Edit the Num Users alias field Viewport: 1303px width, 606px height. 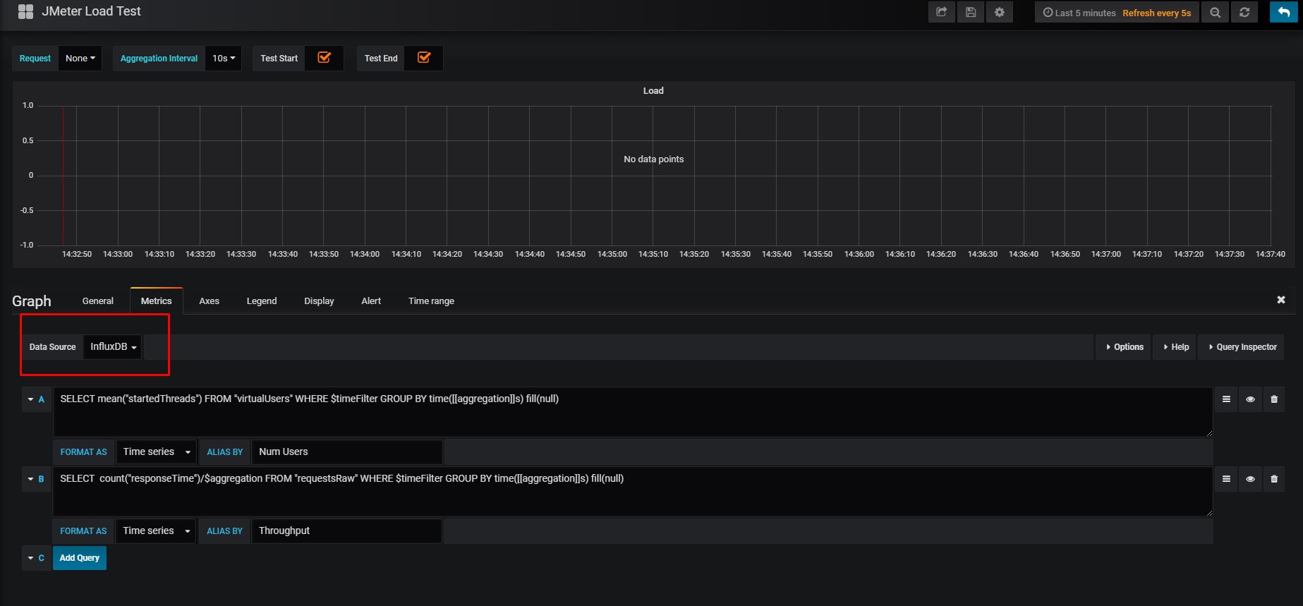point(347,452)
